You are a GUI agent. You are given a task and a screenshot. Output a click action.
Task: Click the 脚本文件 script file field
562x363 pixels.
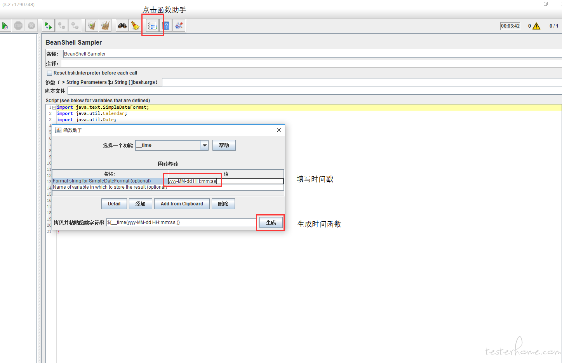coord(315,90)
